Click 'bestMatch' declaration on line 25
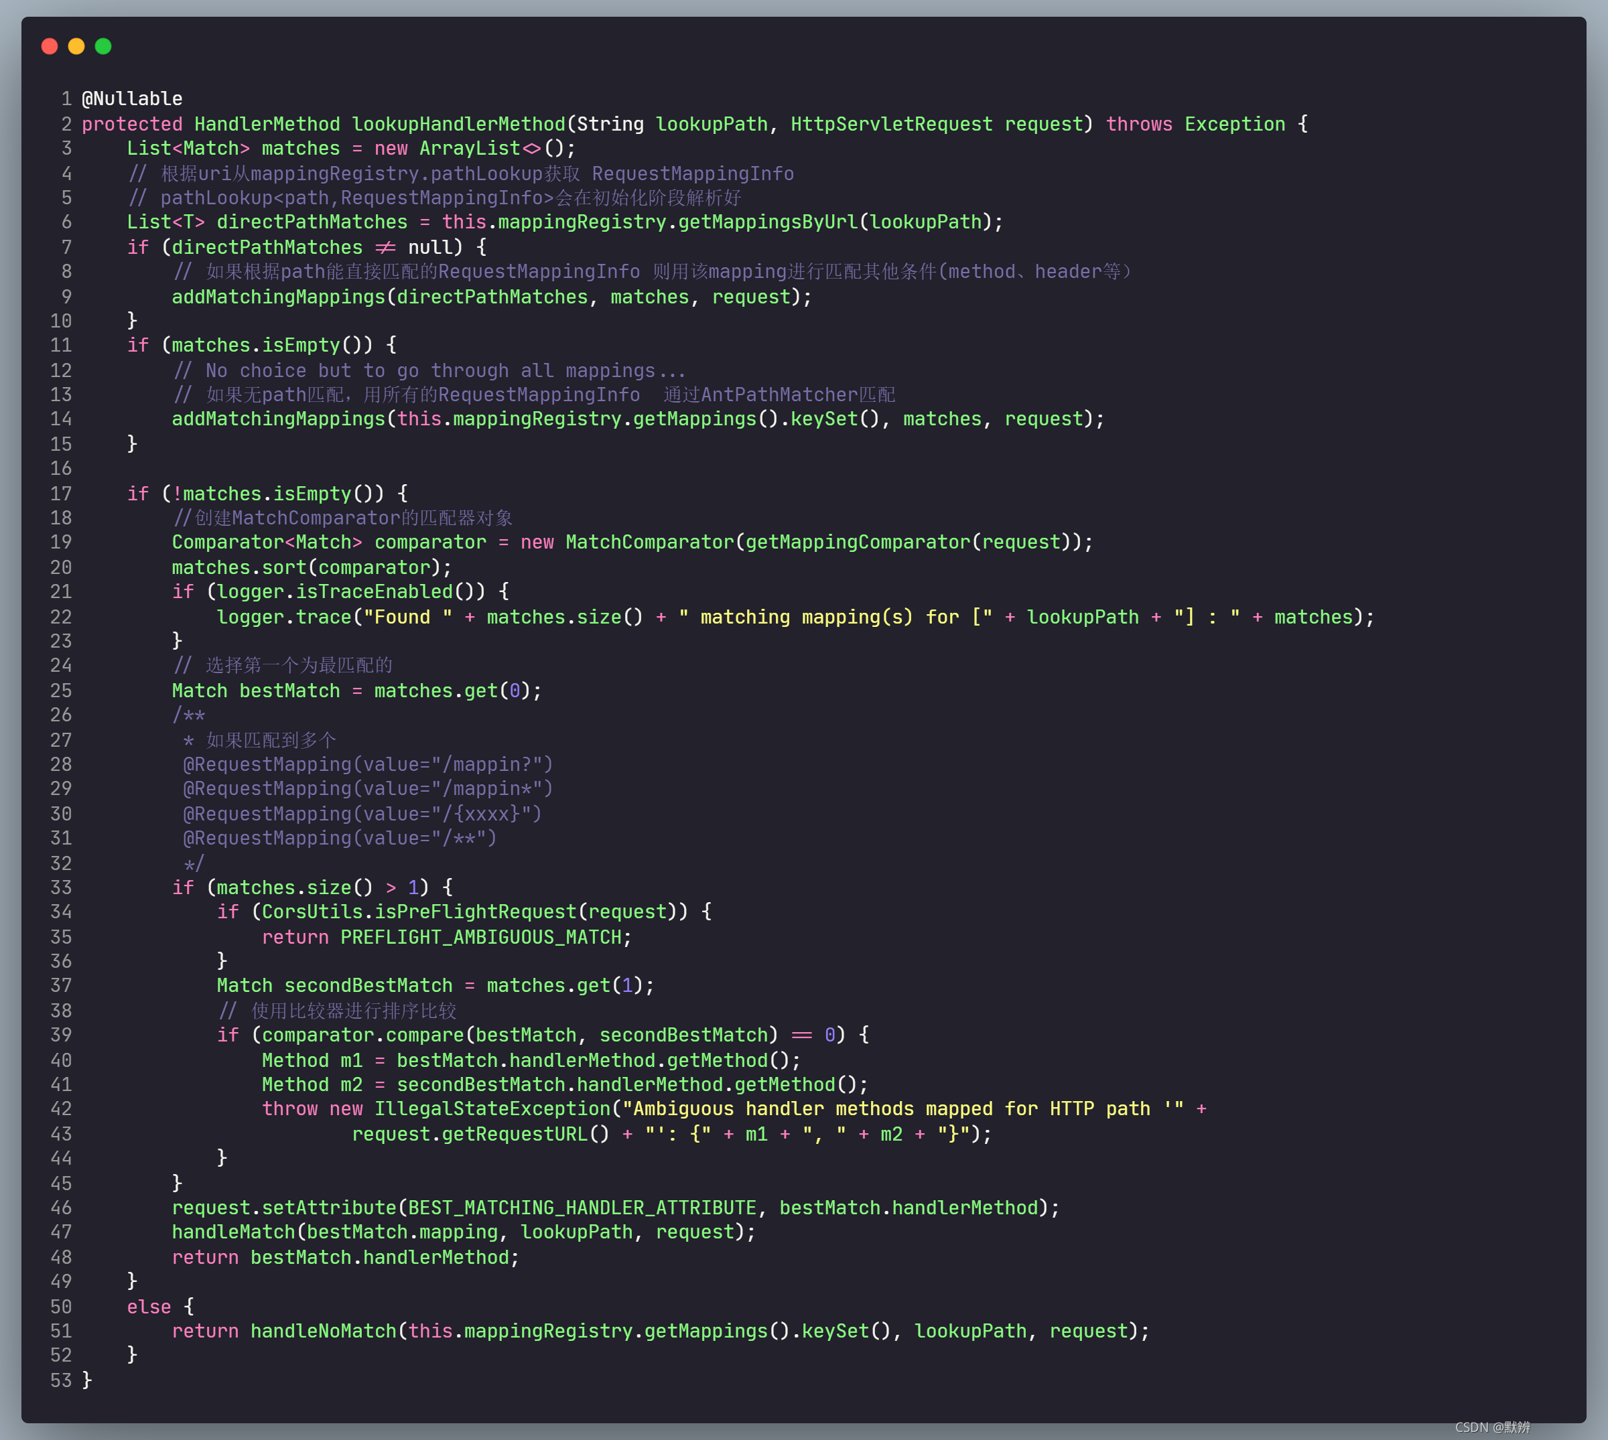Screen dimensions: 1608x1440 coord(289,691)
